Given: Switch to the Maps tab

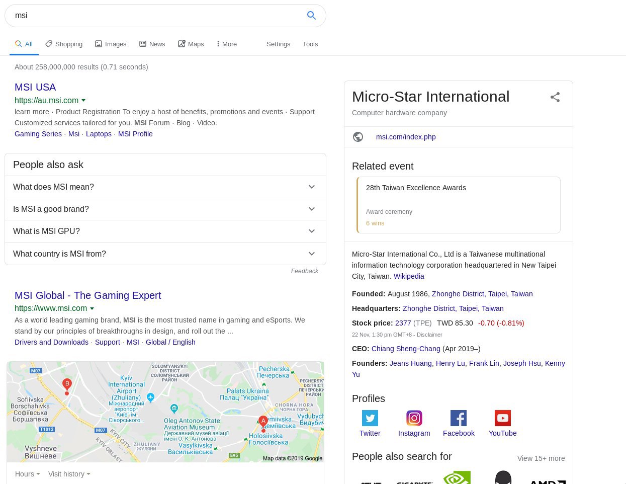Looking at the screenshot, I should [x=191, y=44].
